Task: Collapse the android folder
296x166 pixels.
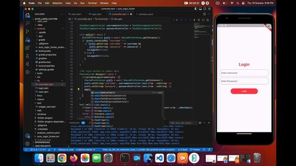Action: (x=41, y=29)
